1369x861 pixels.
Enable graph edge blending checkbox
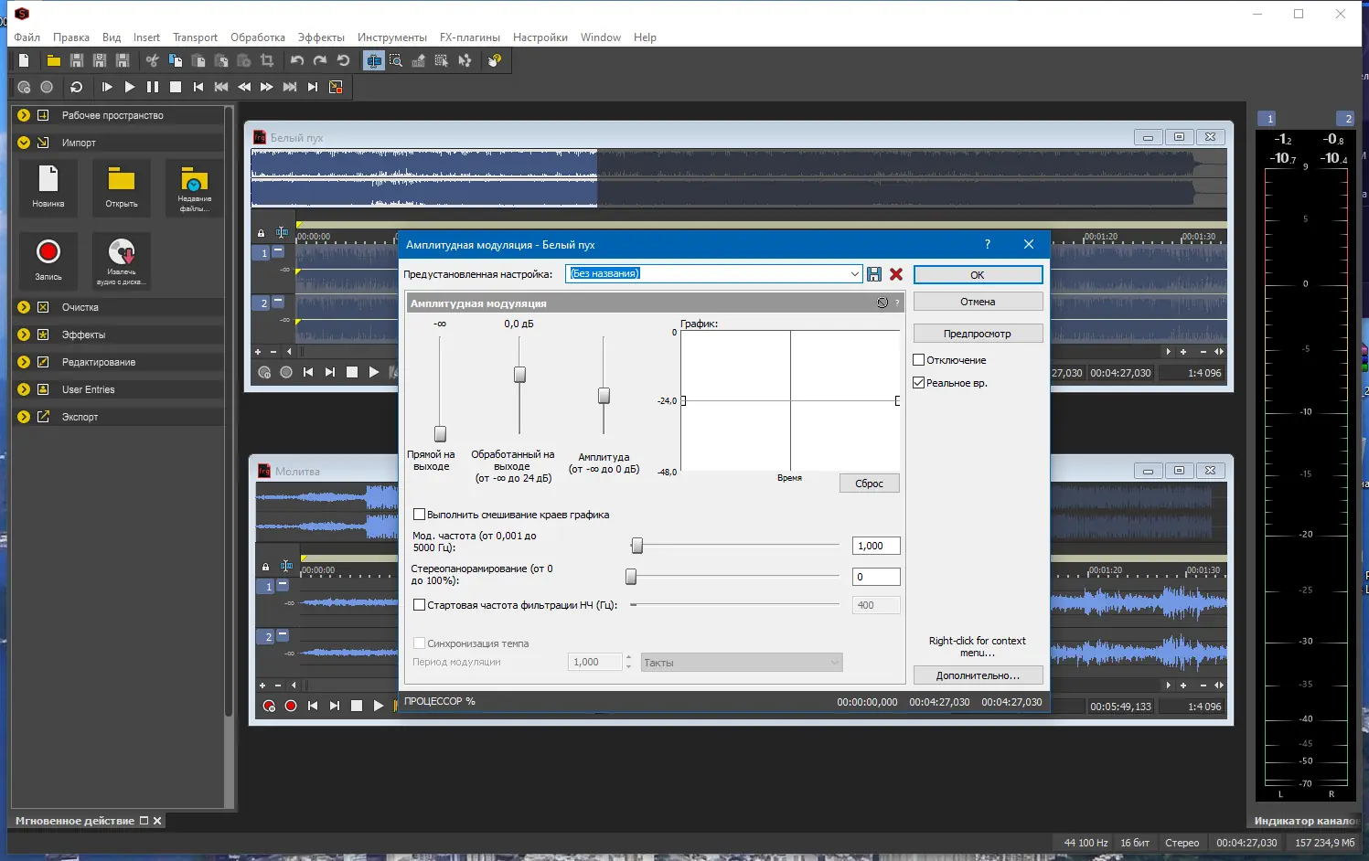[420, 515]
